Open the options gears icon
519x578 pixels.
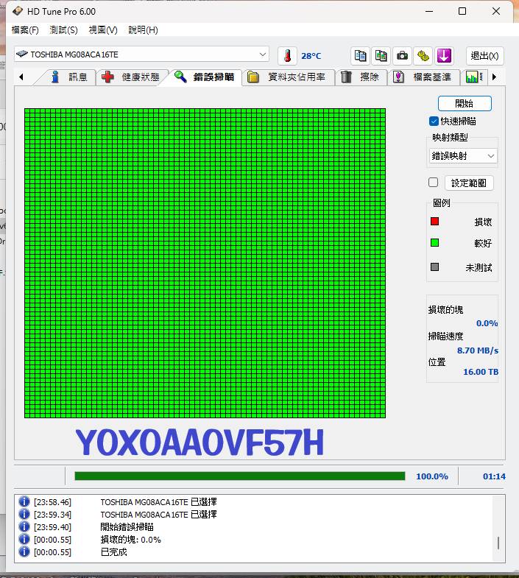[x=423, y=56]
